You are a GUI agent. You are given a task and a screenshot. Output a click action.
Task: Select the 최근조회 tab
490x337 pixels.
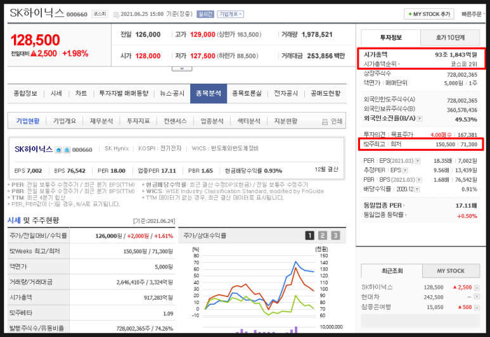392,271
